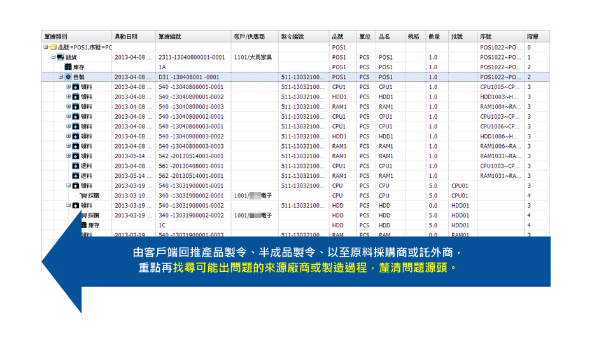Click the folder icon on the root row
This screenshot has width=592, height=343.
52,48
